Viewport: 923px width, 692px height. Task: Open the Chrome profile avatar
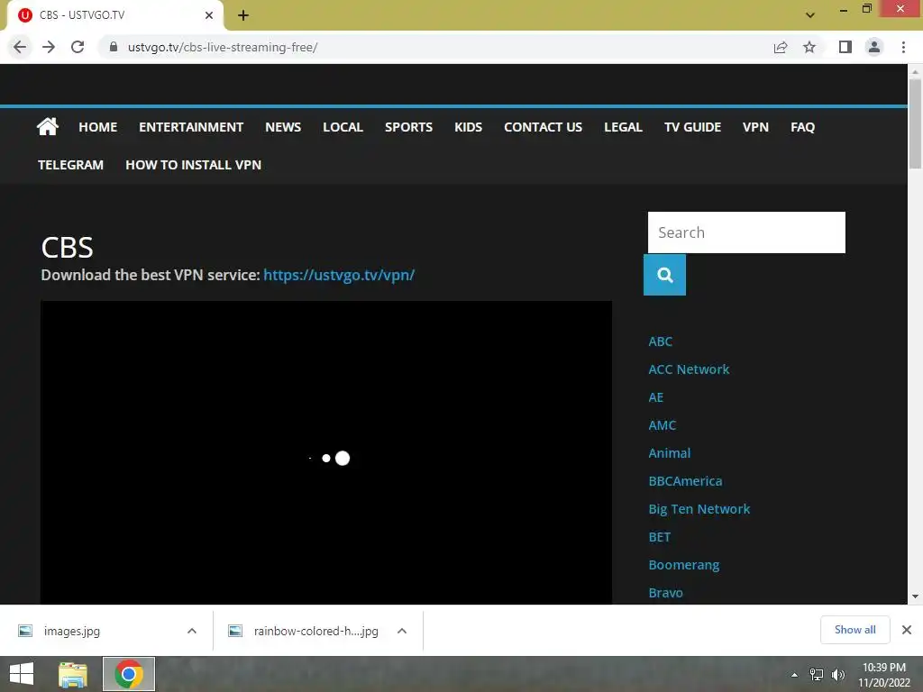point(874,47)
